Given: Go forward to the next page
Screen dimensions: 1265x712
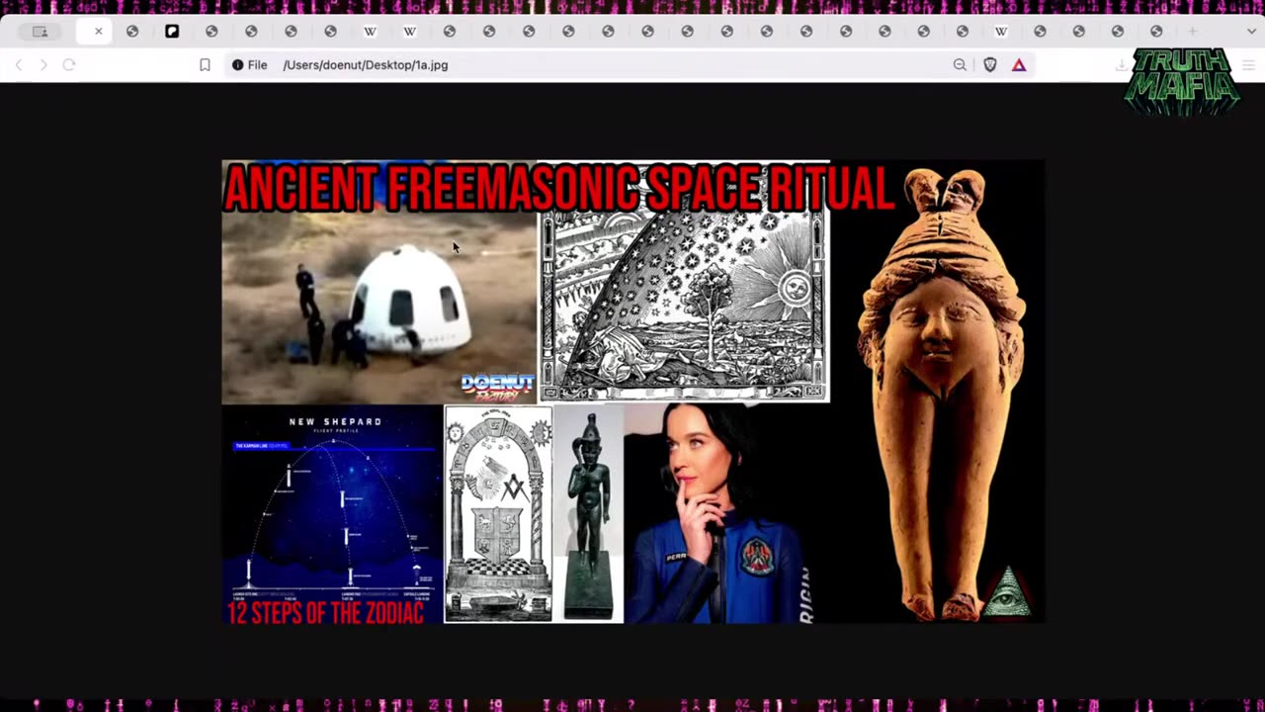Looking at the screenshot, I should pos(43,65).
